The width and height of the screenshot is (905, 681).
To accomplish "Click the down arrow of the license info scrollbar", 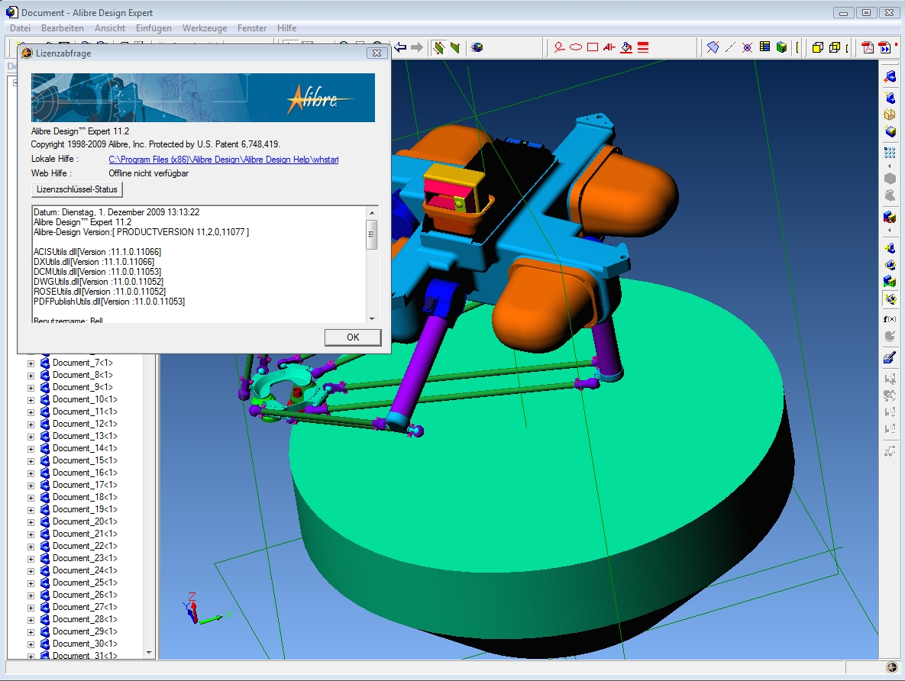I will click(x=372, y=318).
